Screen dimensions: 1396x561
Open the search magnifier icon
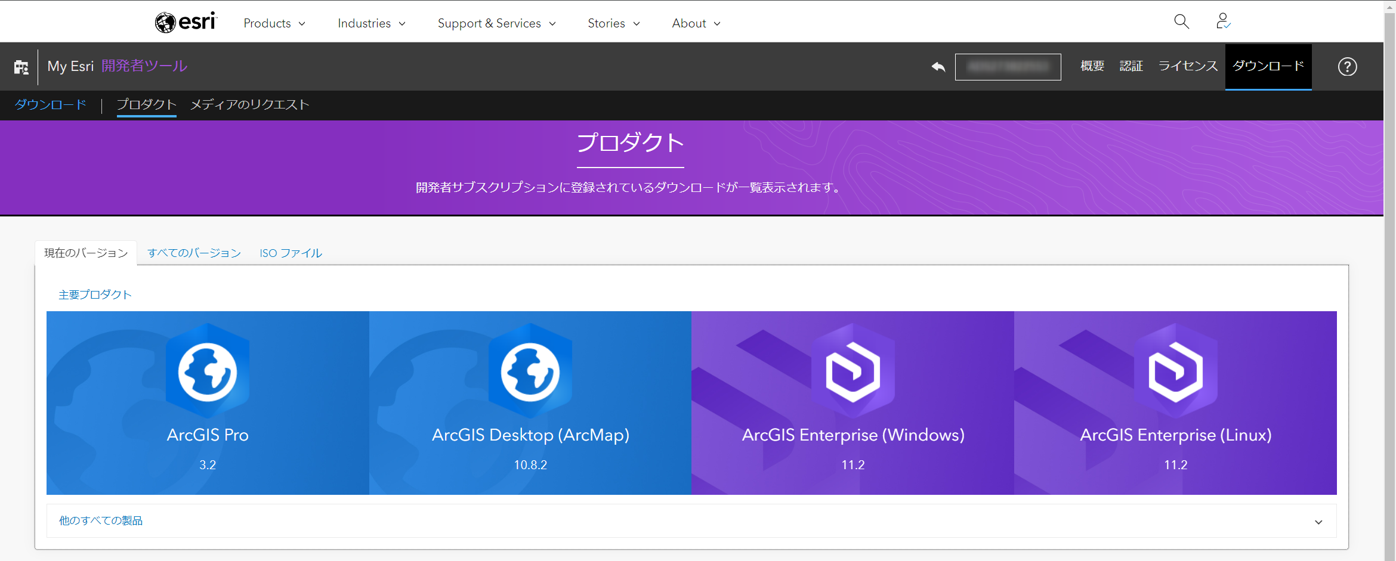pos(1181,21)
